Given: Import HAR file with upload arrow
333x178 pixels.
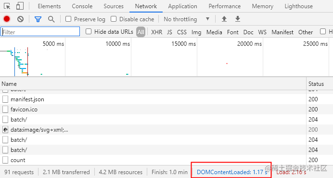Looking at the screenshot, I should coord(224,19).
